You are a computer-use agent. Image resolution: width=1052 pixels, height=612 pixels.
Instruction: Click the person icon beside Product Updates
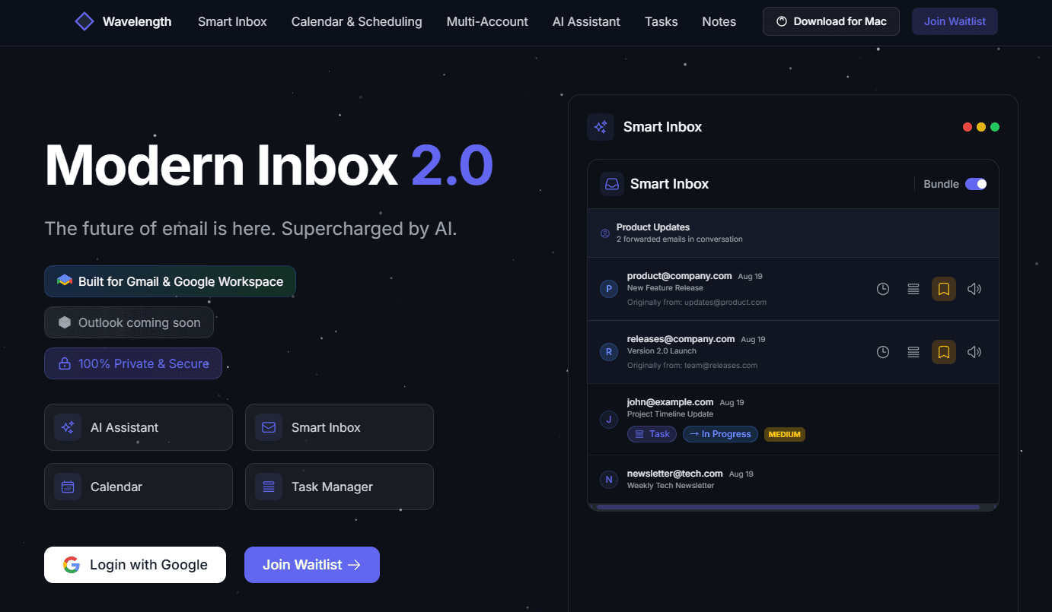[x=605, y=233]
